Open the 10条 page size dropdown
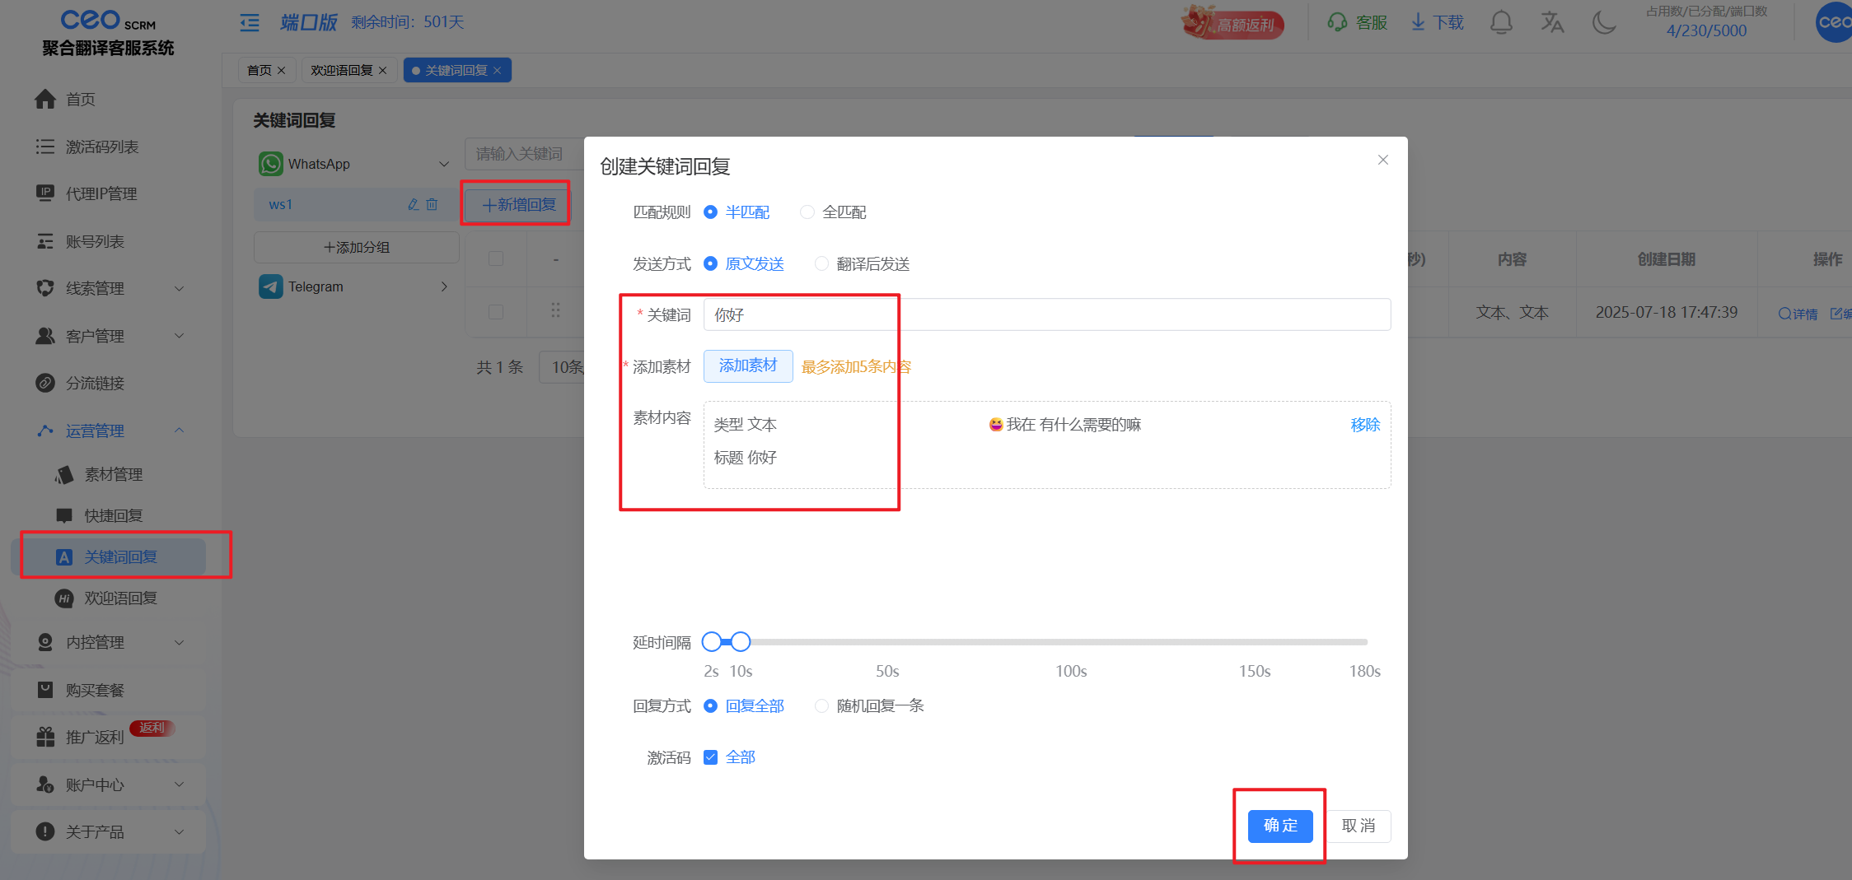The image size is (1852, 880). pos(563,367)
